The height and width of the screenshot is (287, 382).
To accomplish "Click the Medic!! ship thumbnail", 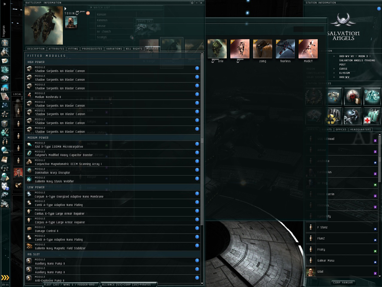I will [x=308, y=49].
